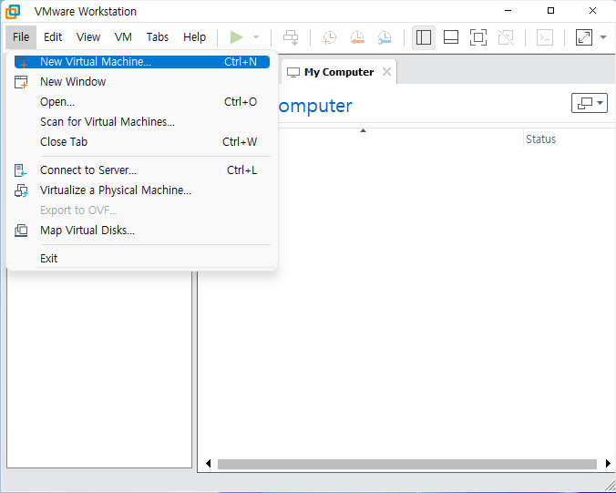Screen dimensions: 616x493
Task: Select Connect to Server... entry
Action: pos(142,170)
